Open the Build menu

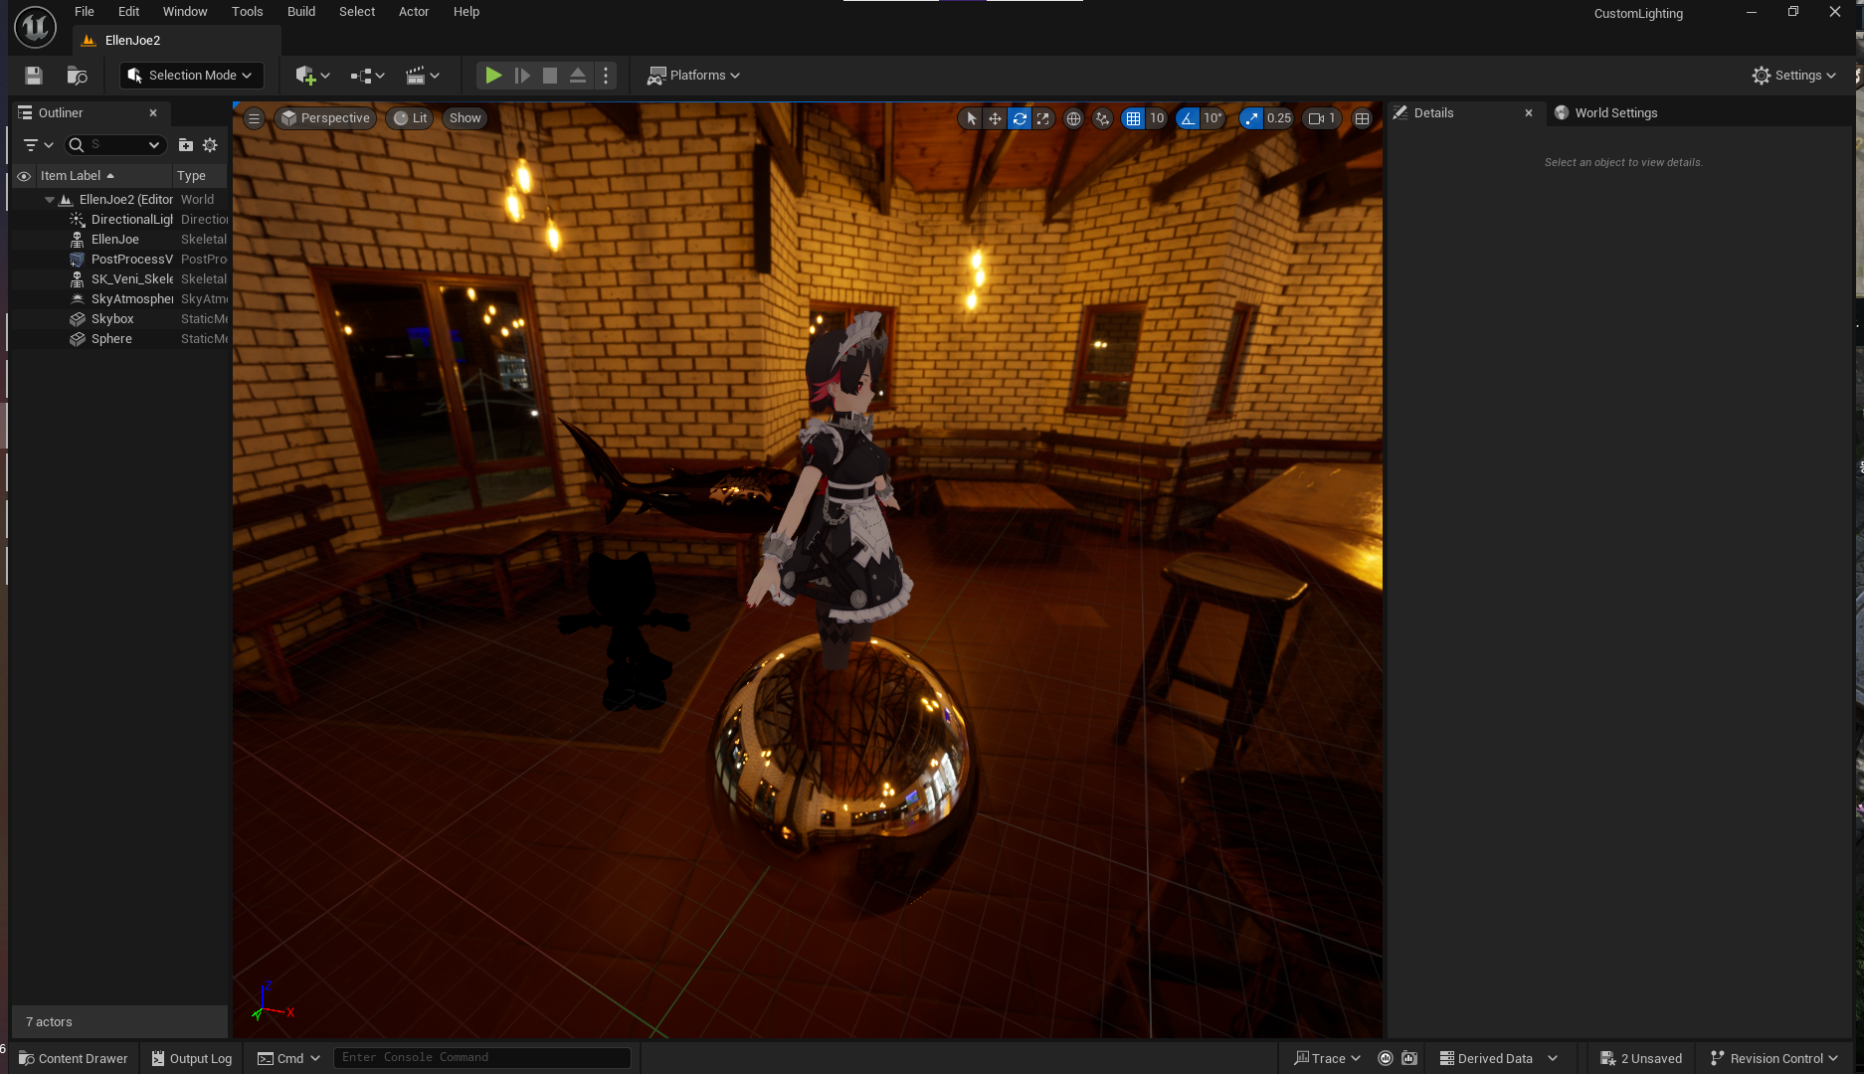pos(301,12)
